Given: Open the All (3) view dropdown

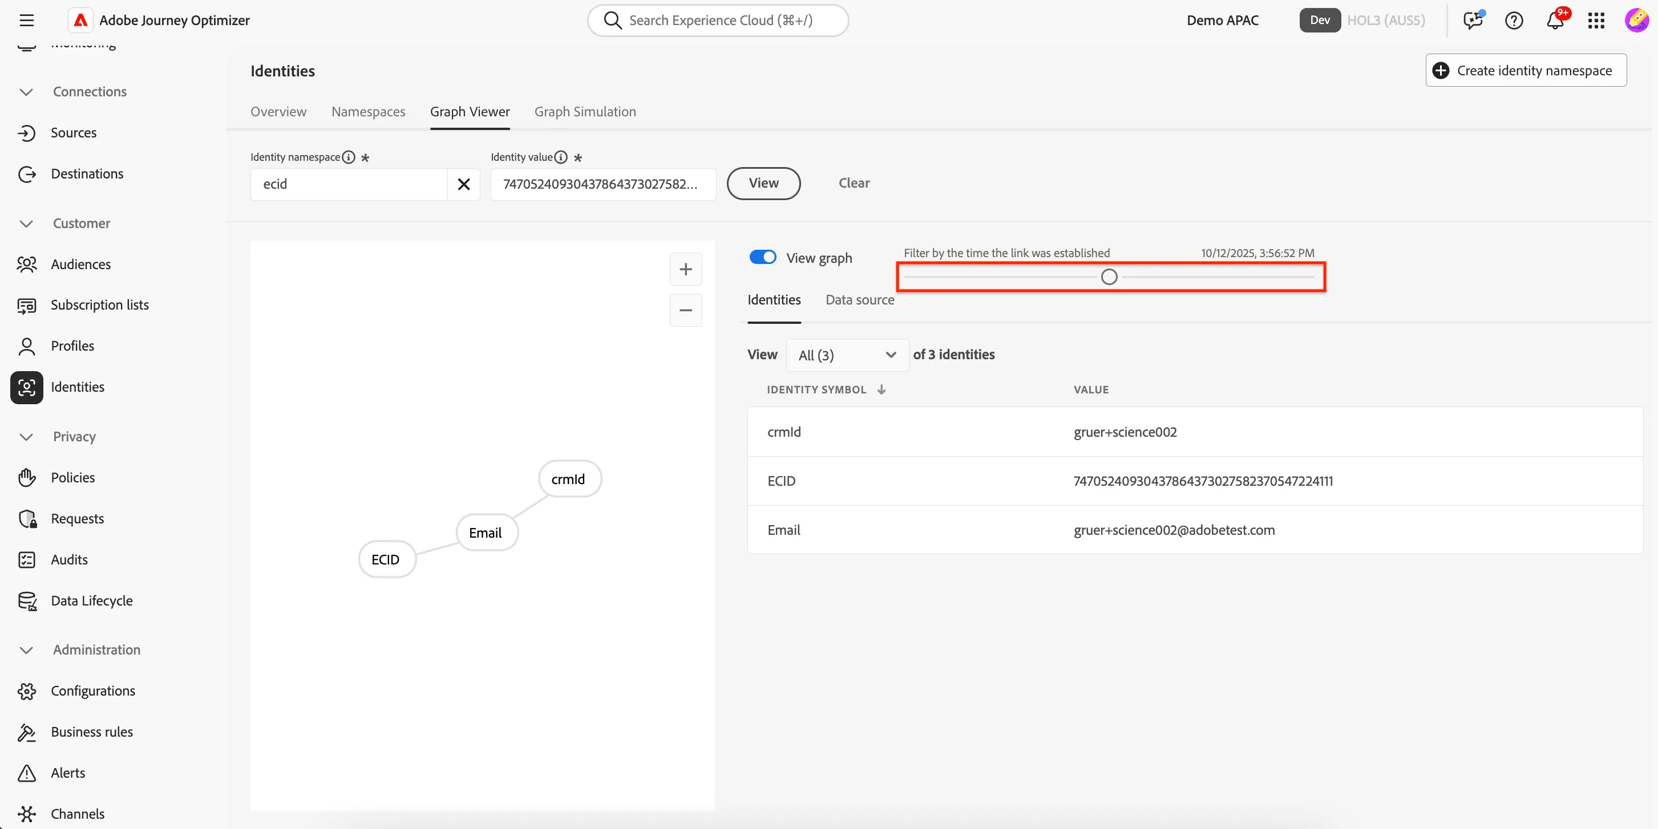Looking at the screenshot, I should (847, 355).
